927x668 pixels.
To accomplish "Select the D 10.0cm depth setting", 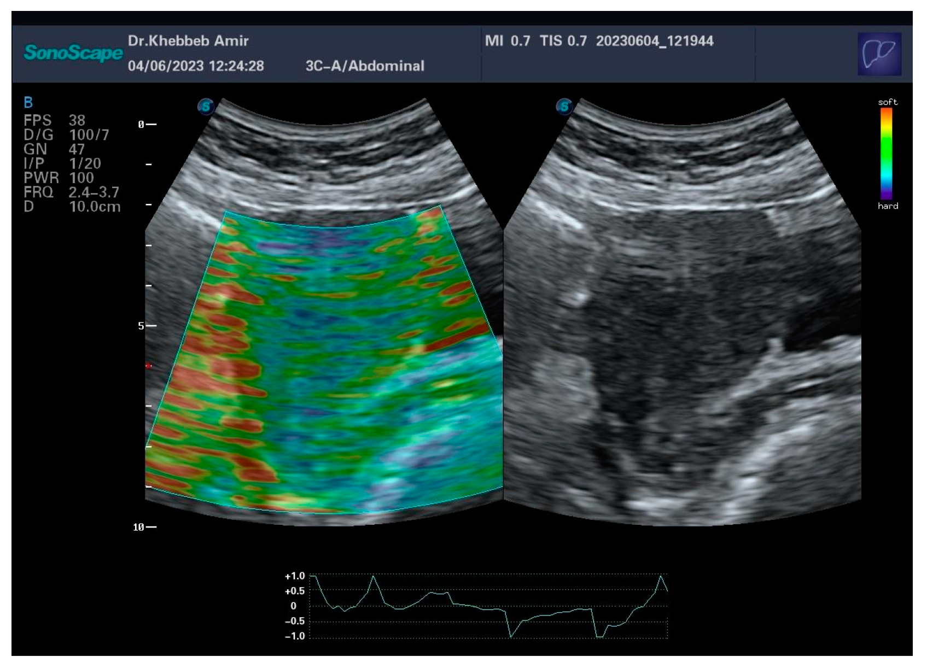I will 71,207.
